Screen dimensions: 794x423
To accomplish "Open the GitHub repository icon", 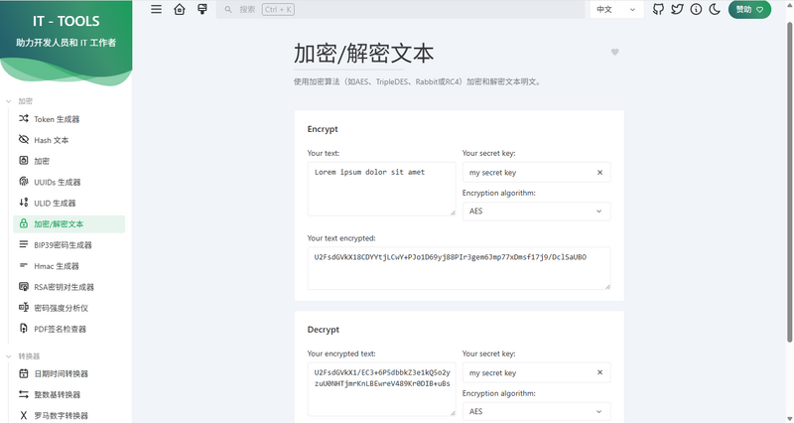I will 658,9.
